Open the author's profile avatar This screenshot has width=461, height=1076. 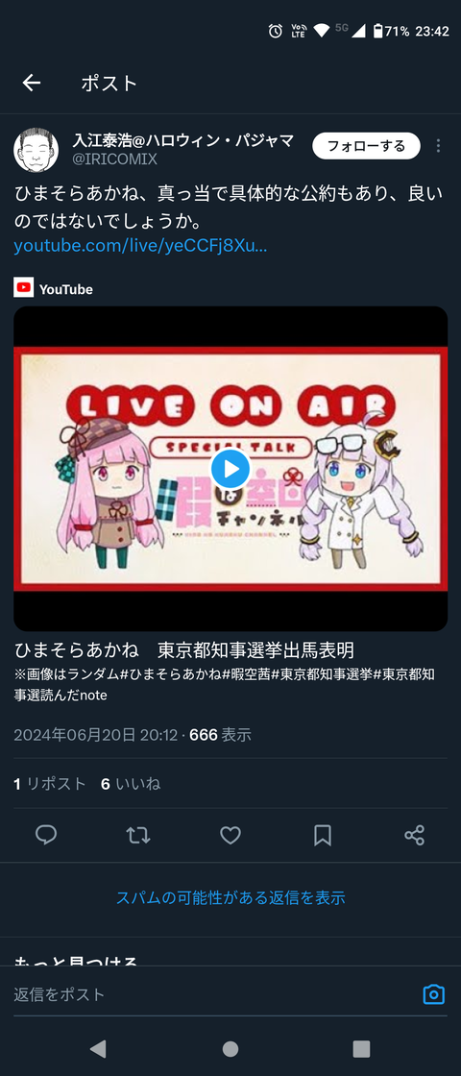[36, 150]
